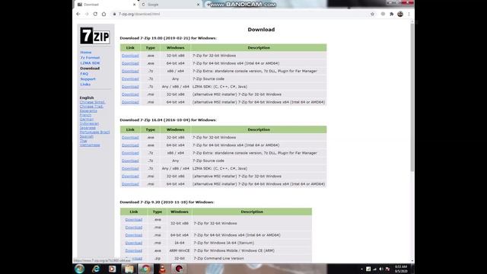Open the Chrome profile avatar
Viewport: 487px width, 274px height.
(400, 14)
